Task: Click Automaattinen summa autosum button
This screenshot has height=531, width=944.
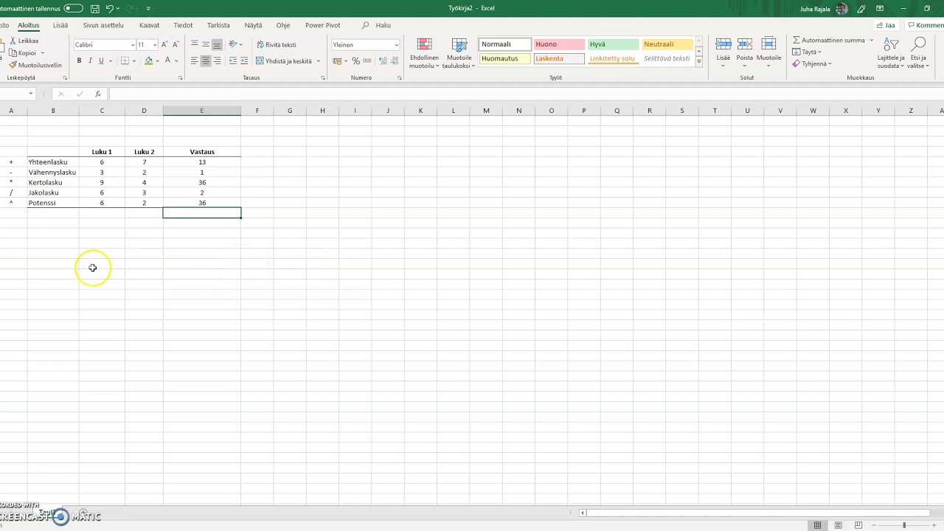Action: [x=828, y=41]
